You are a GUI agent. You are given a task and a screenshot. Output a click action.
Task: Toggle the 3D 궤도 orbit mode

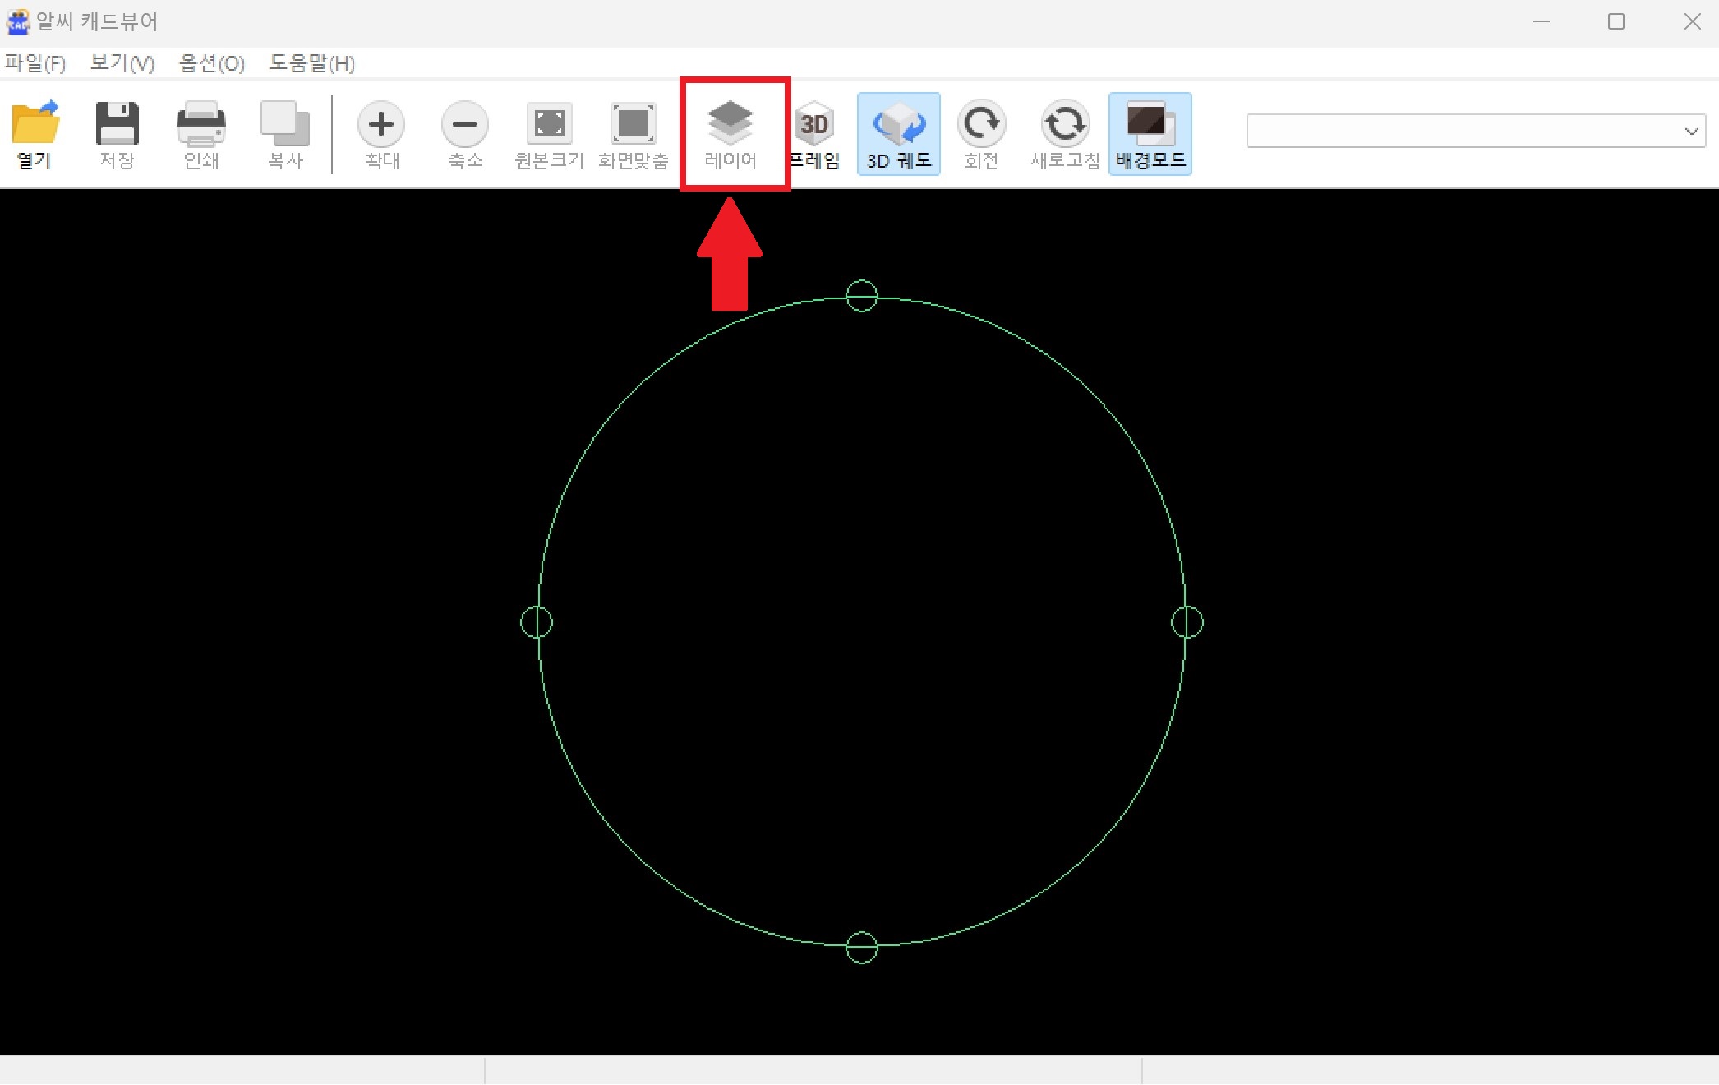point(899,133)
